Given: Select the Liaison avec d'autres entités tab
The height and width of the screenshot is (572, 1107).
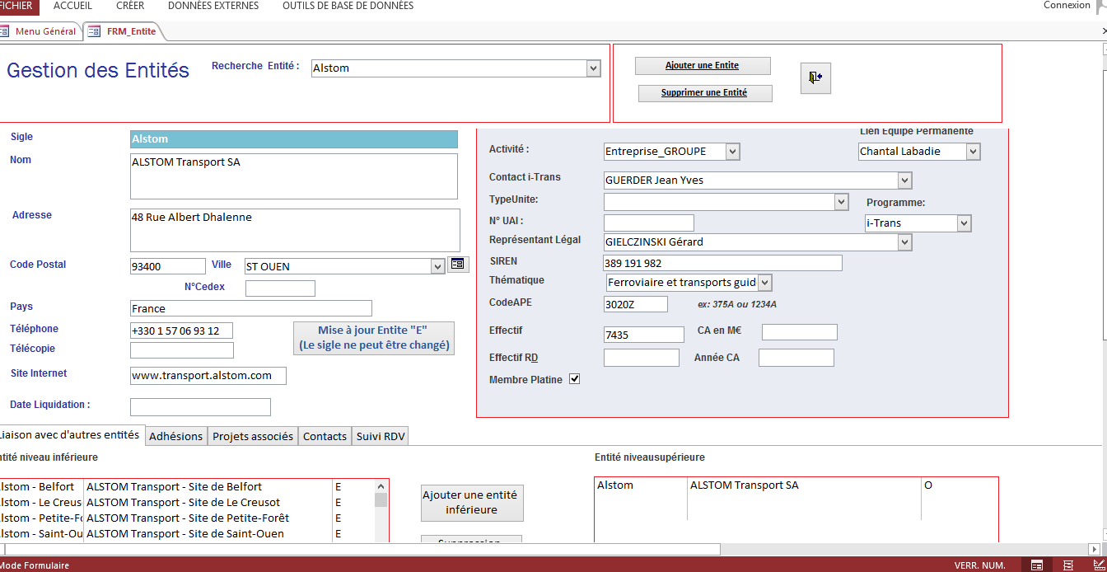Looking at the screenshot, I should pyautogui.click(x=71, y=435).
